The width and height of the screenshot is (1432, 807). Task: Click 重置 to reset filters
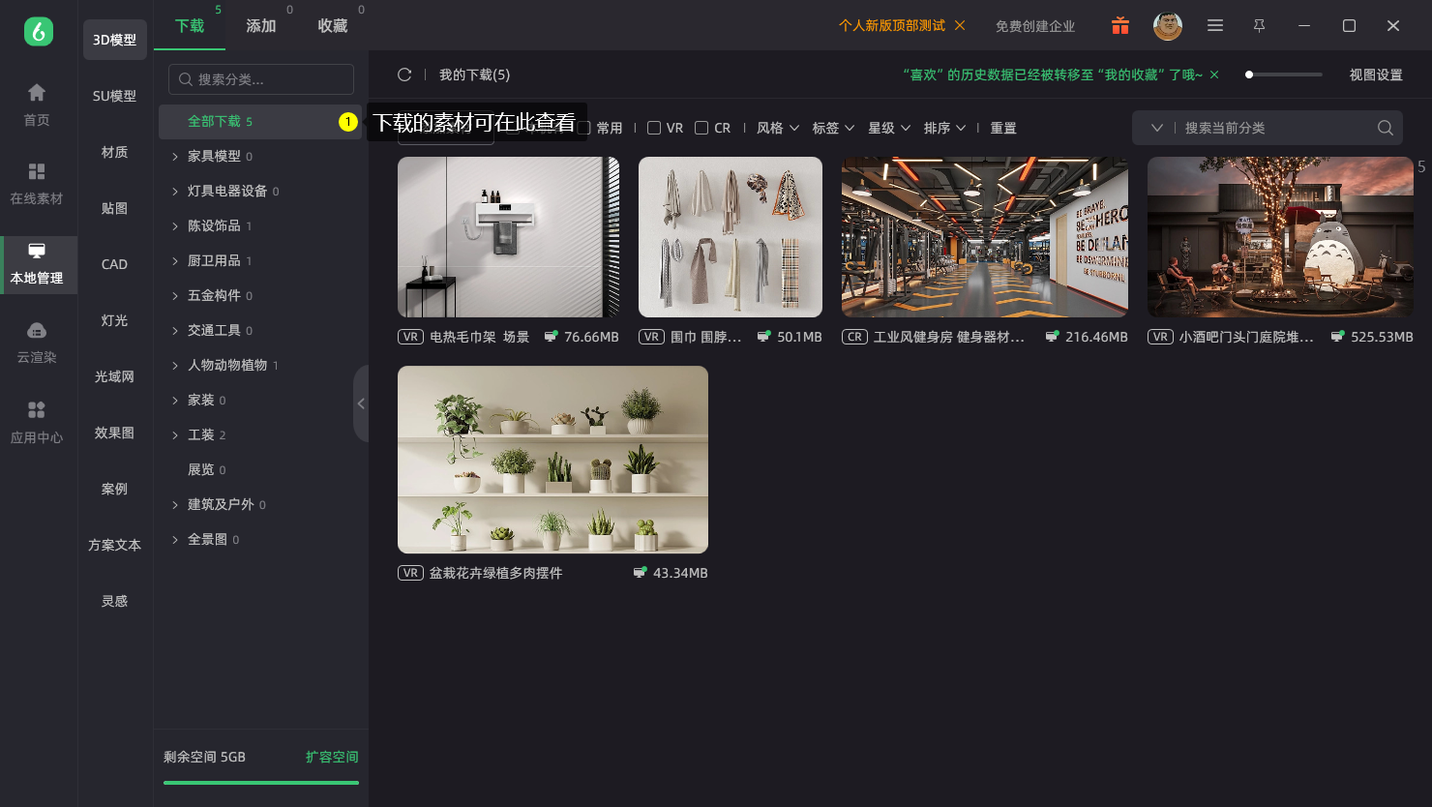tap(1003, 128)
